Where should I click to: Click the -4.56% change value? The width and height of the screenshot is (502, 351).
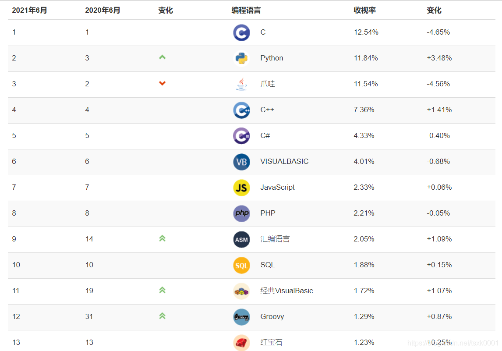438,84
